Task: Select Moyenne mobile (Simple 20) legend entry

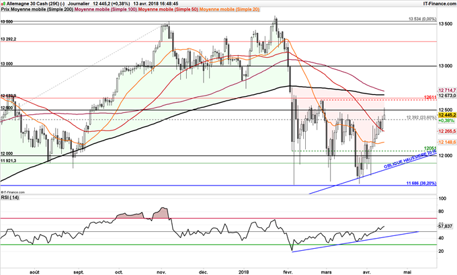Action: coord(229,9)
